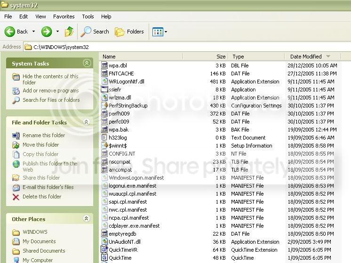
Task: Click the ssiefr application icon
Action: tap(104, 89)
